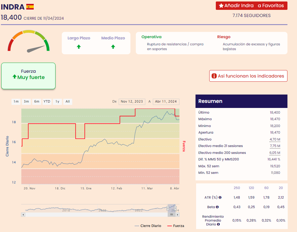Viewport: 297px width, 232px height.
Task: Click the navigator scrollbar left arrow
Action: 23,214
